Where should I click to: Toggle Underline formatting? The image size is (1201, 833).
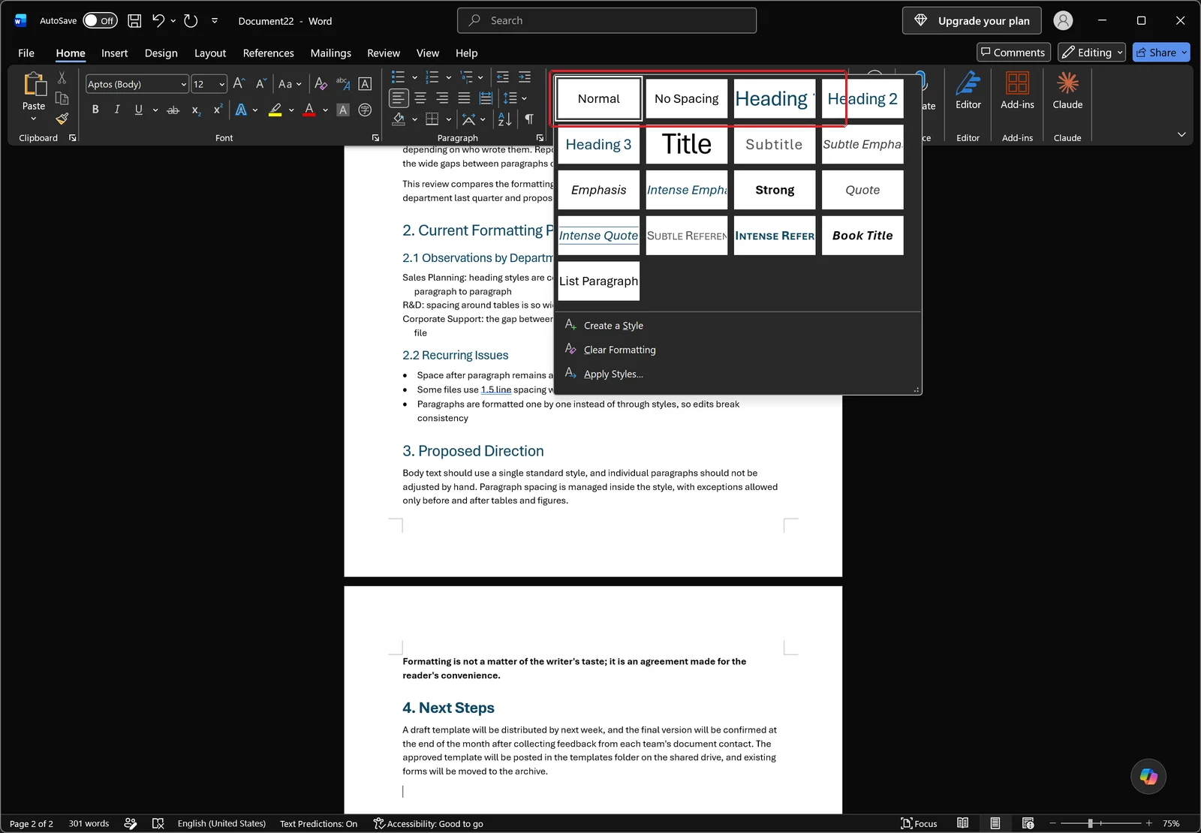[x=138, y=110]
